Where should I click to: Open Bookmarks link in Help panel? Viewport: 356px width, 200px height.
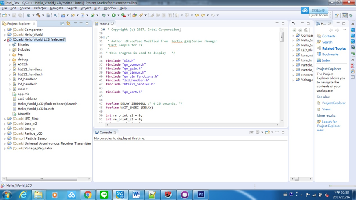330,54
